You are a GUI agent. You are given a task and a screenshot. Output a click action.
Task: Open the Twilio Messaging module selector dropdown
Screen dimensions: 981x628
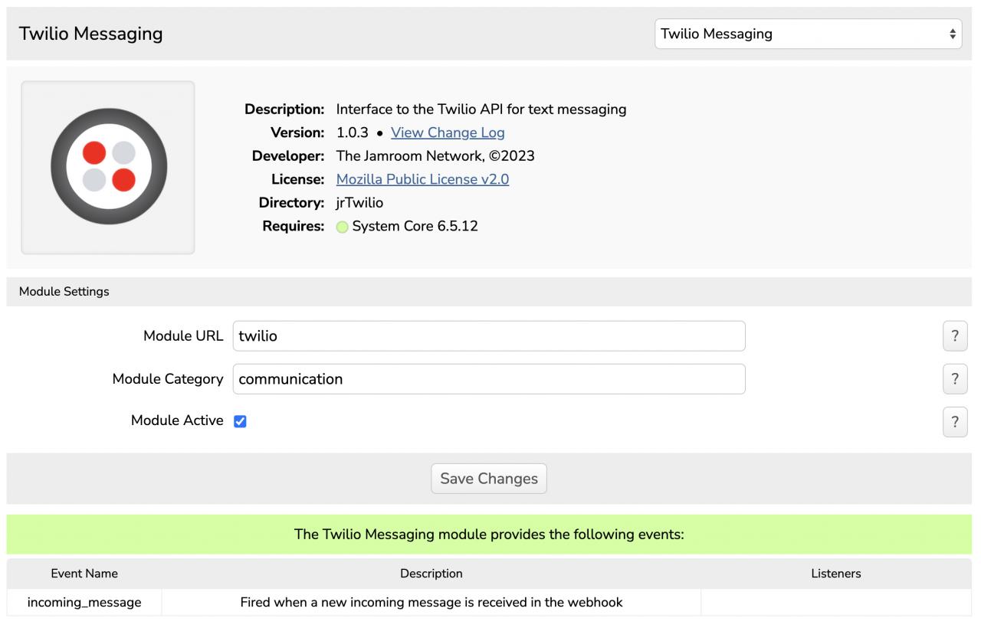coord(808,34)
